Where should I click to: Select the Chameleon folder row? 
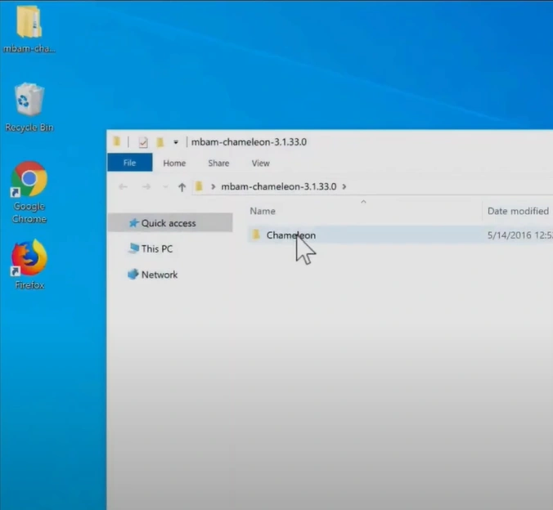pos(400,235)
